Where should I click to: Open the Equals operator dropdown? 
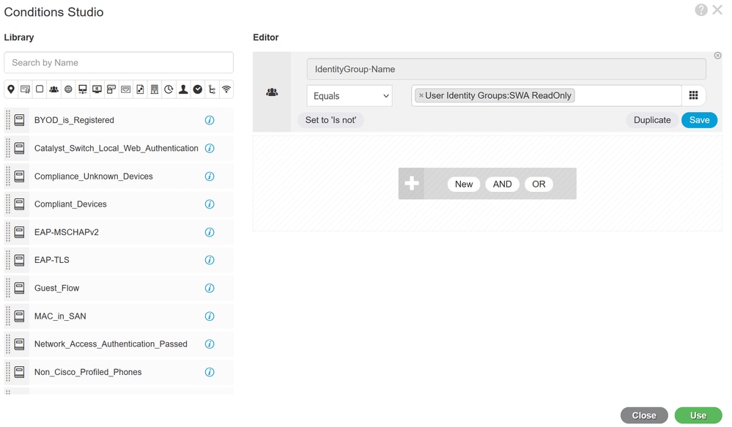pos(350,96)
